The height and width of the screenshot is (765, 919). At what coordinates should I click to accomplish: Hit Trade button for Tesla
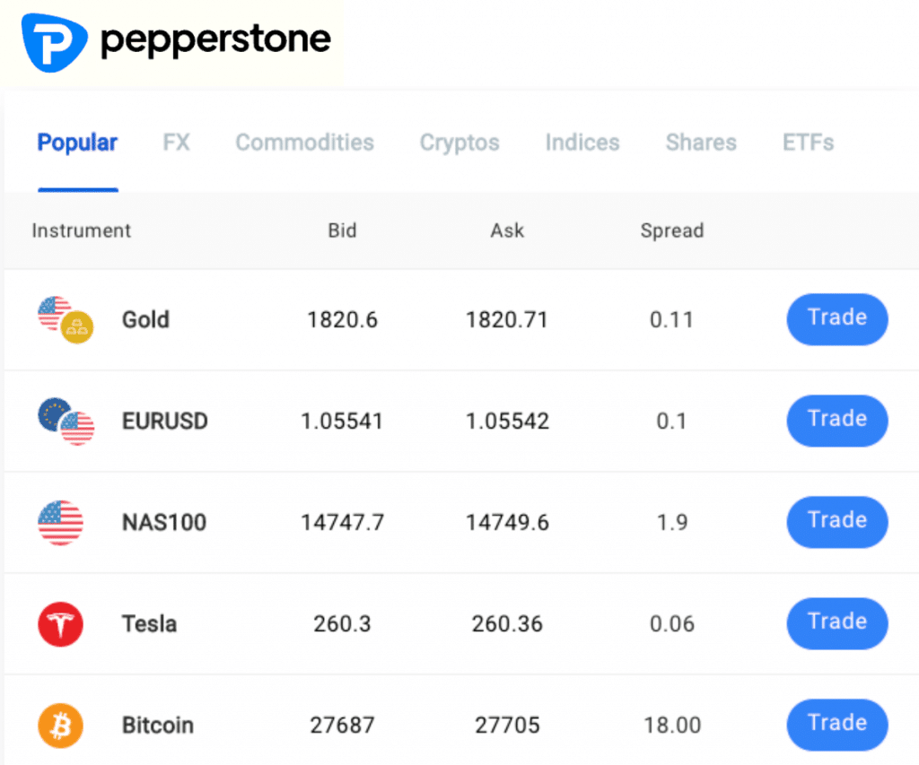click(837, 622)
